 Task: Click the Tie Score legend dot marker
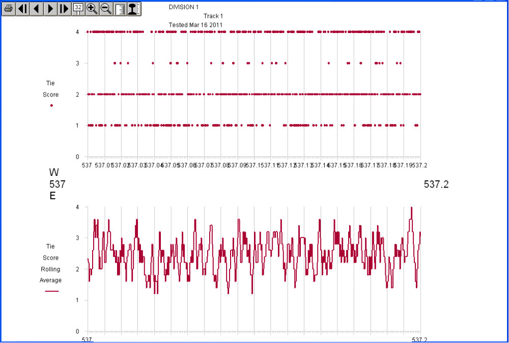51,105
